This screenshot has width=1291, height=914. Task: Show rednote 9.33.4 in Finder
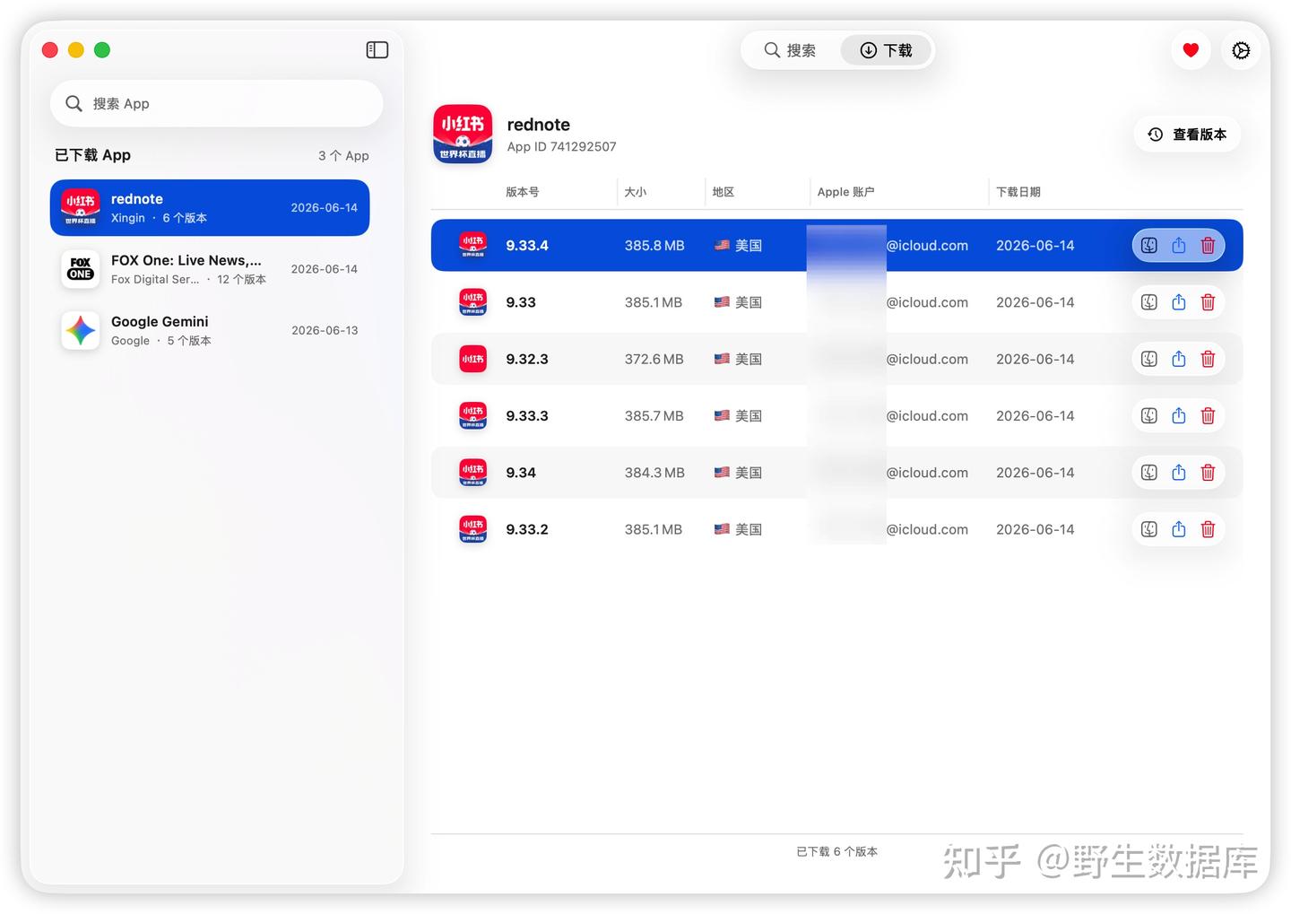pyautogui.click(x=1149, y=246)
